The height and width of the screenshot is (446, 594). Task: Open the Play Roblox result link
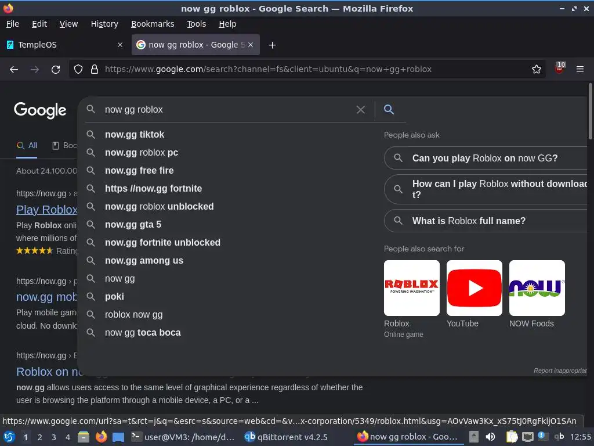click(46, 210)
